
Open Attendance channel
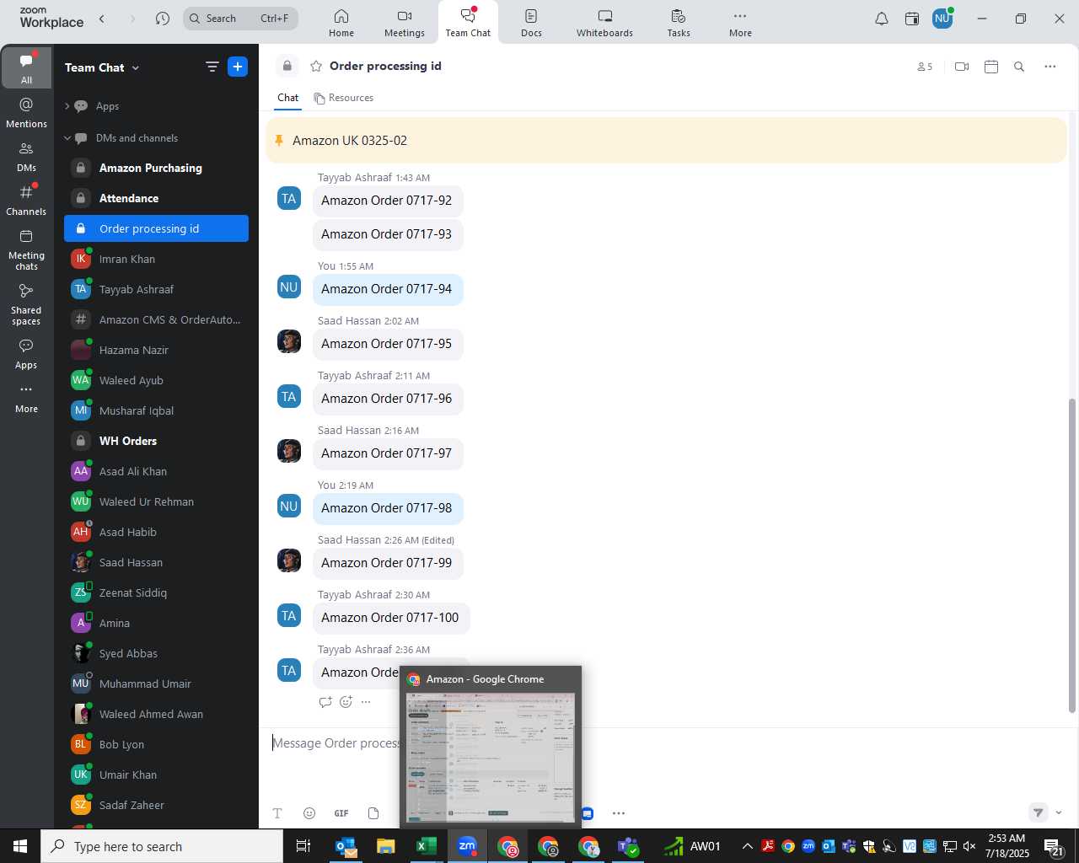coord(156,198)
